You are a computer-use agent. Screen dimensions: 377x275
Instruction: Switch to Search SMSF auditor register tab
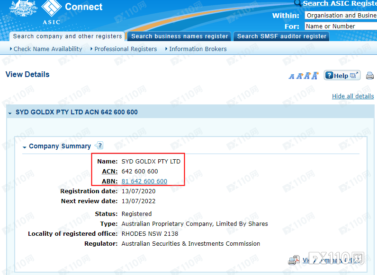point(281,36)
